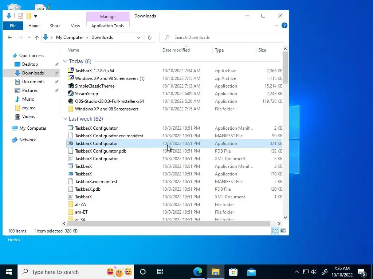
Task: Select the af-ZA folder
Action: tap(81, 205)
